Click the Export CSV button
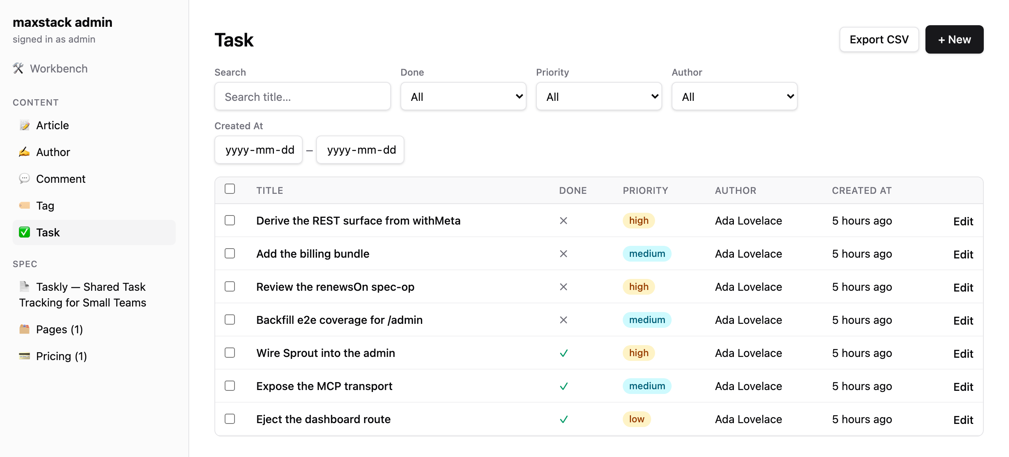Viewport: 1009px width, 457px height. pyautogui.click(x=879, y=39)
